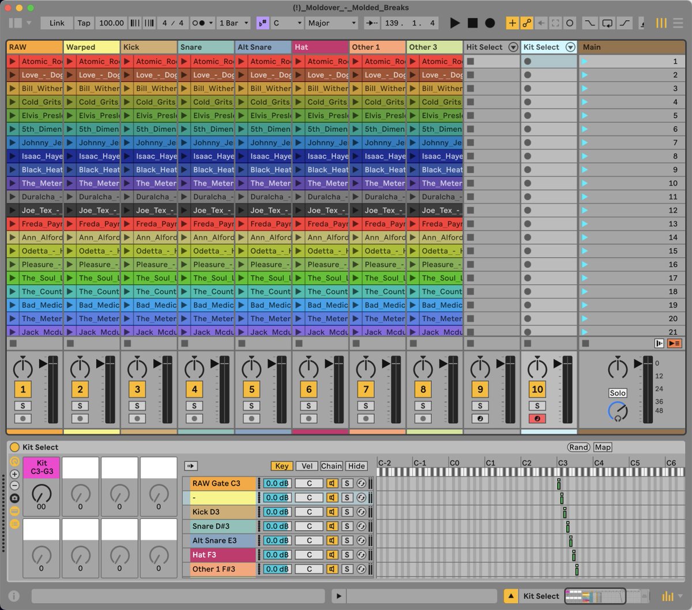Click the macro variations camera icon
Image resolution: width=692 pixels, height=610 pixels.
pyautogui.click(x=14, y=498)
